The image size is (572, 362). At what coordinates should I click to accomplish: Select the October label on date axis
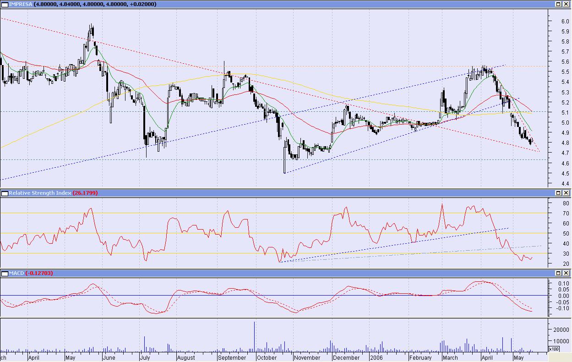(267, 357)
